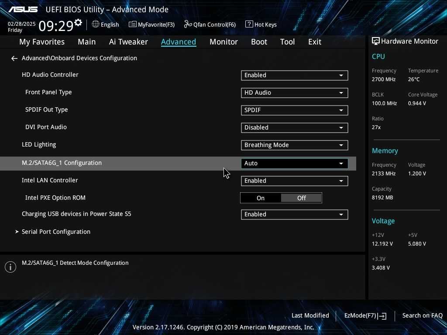Set Intel PXE Option ROM to On
Image resolution: width=447 pixels, height=335 pixels.
pos(261,198)
